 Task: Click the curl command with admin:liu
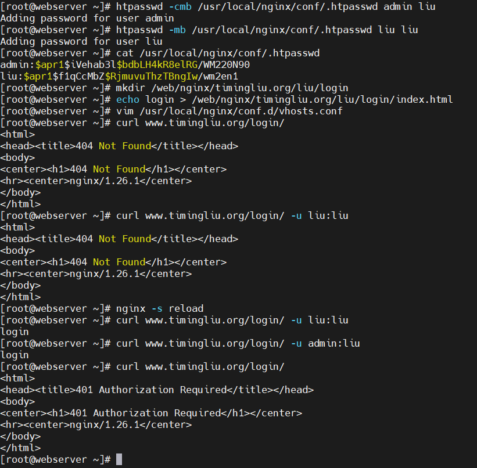tap(180, 343)
